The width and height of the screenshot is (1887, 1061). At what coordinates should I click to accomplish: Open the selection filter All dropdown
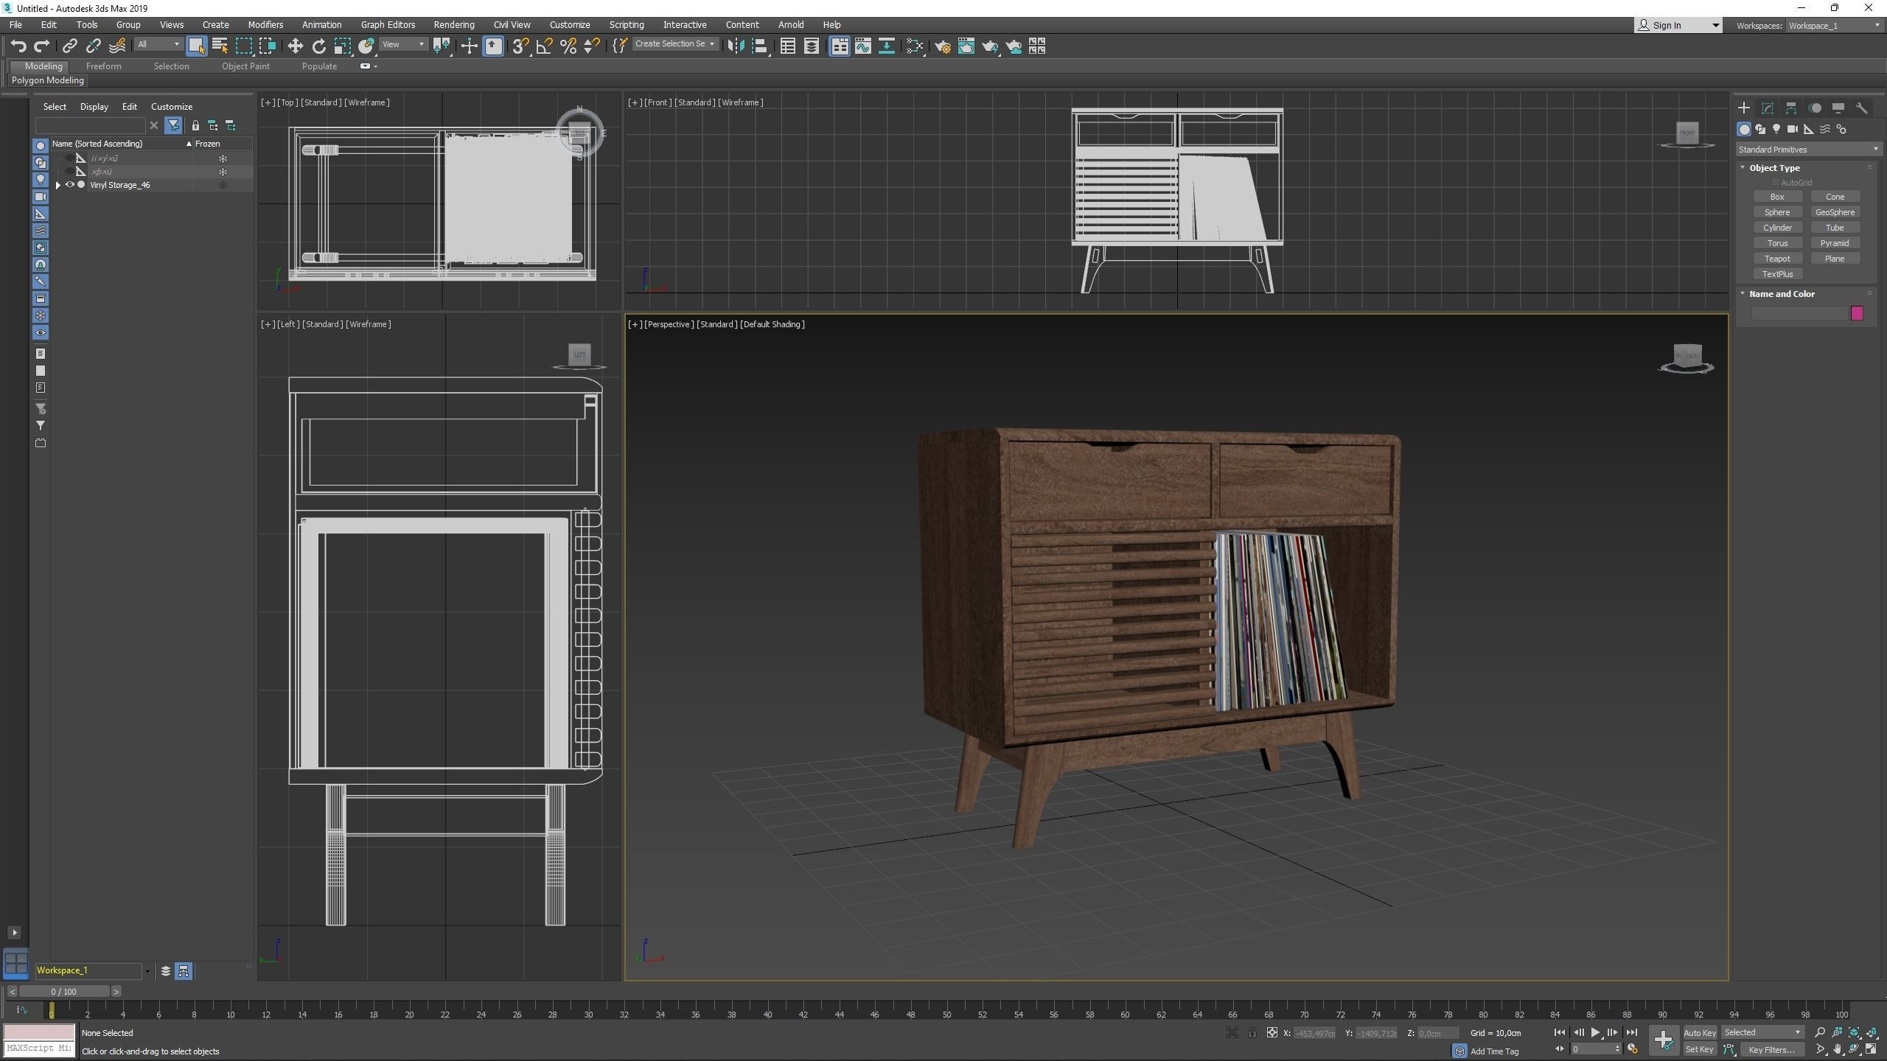click(x=158, y=44)
